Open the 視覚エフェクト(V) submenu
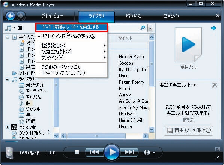Screen dimensions: 224x165 pos(71,52)
